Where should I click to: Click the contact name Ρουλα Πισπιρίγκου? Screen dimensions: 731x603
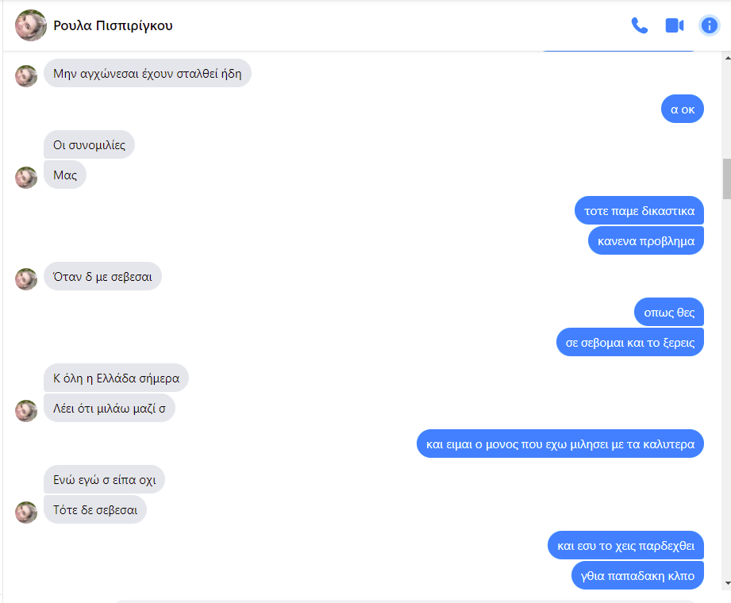[x=113, y=25]
